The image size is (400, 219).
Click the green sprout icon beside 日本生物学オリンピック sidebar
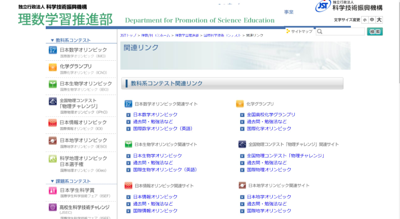53,84
